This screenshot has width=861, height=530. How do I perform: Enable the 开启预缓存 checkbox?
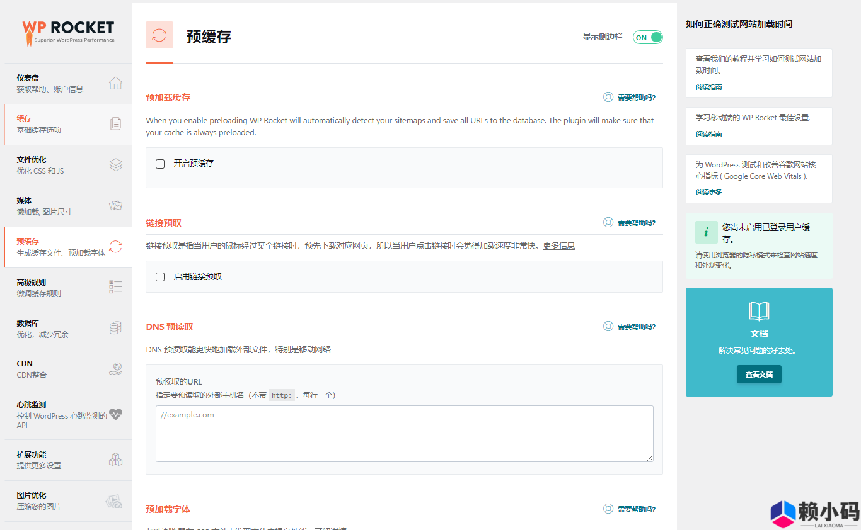(160, 164)
